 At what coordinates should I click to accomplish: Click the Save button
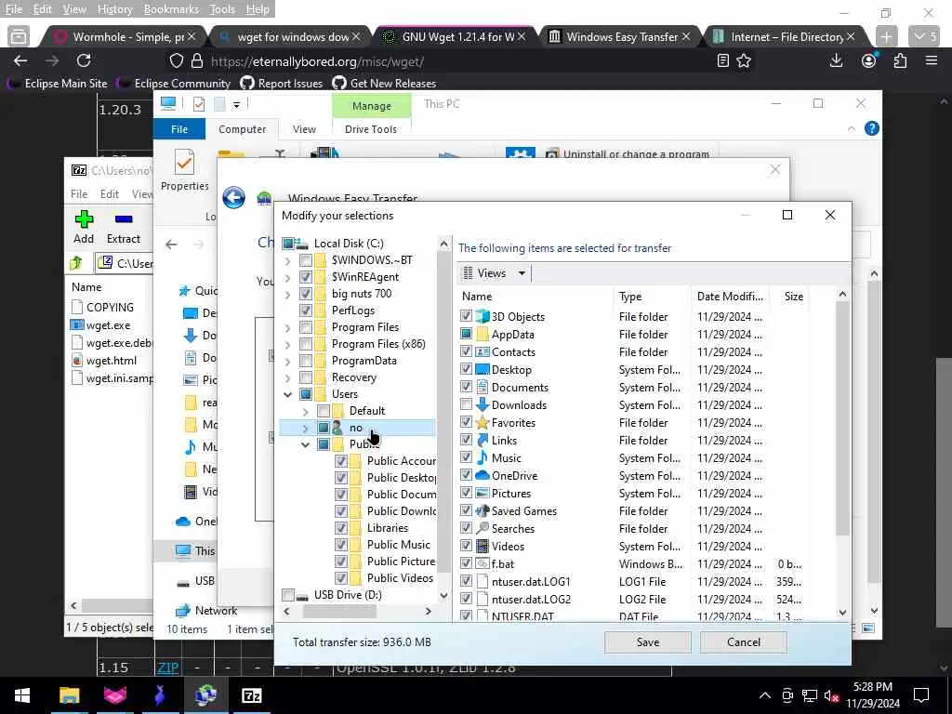[647, 642]
